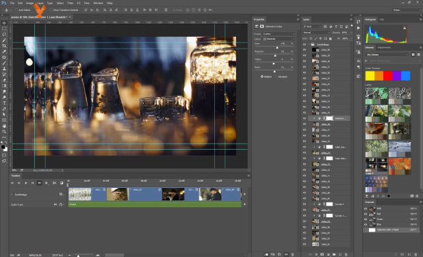The width and height of the screenshot is (423, 257).
Task: Select the Move tool in toolbox
Action: click(x=4, y=23)
